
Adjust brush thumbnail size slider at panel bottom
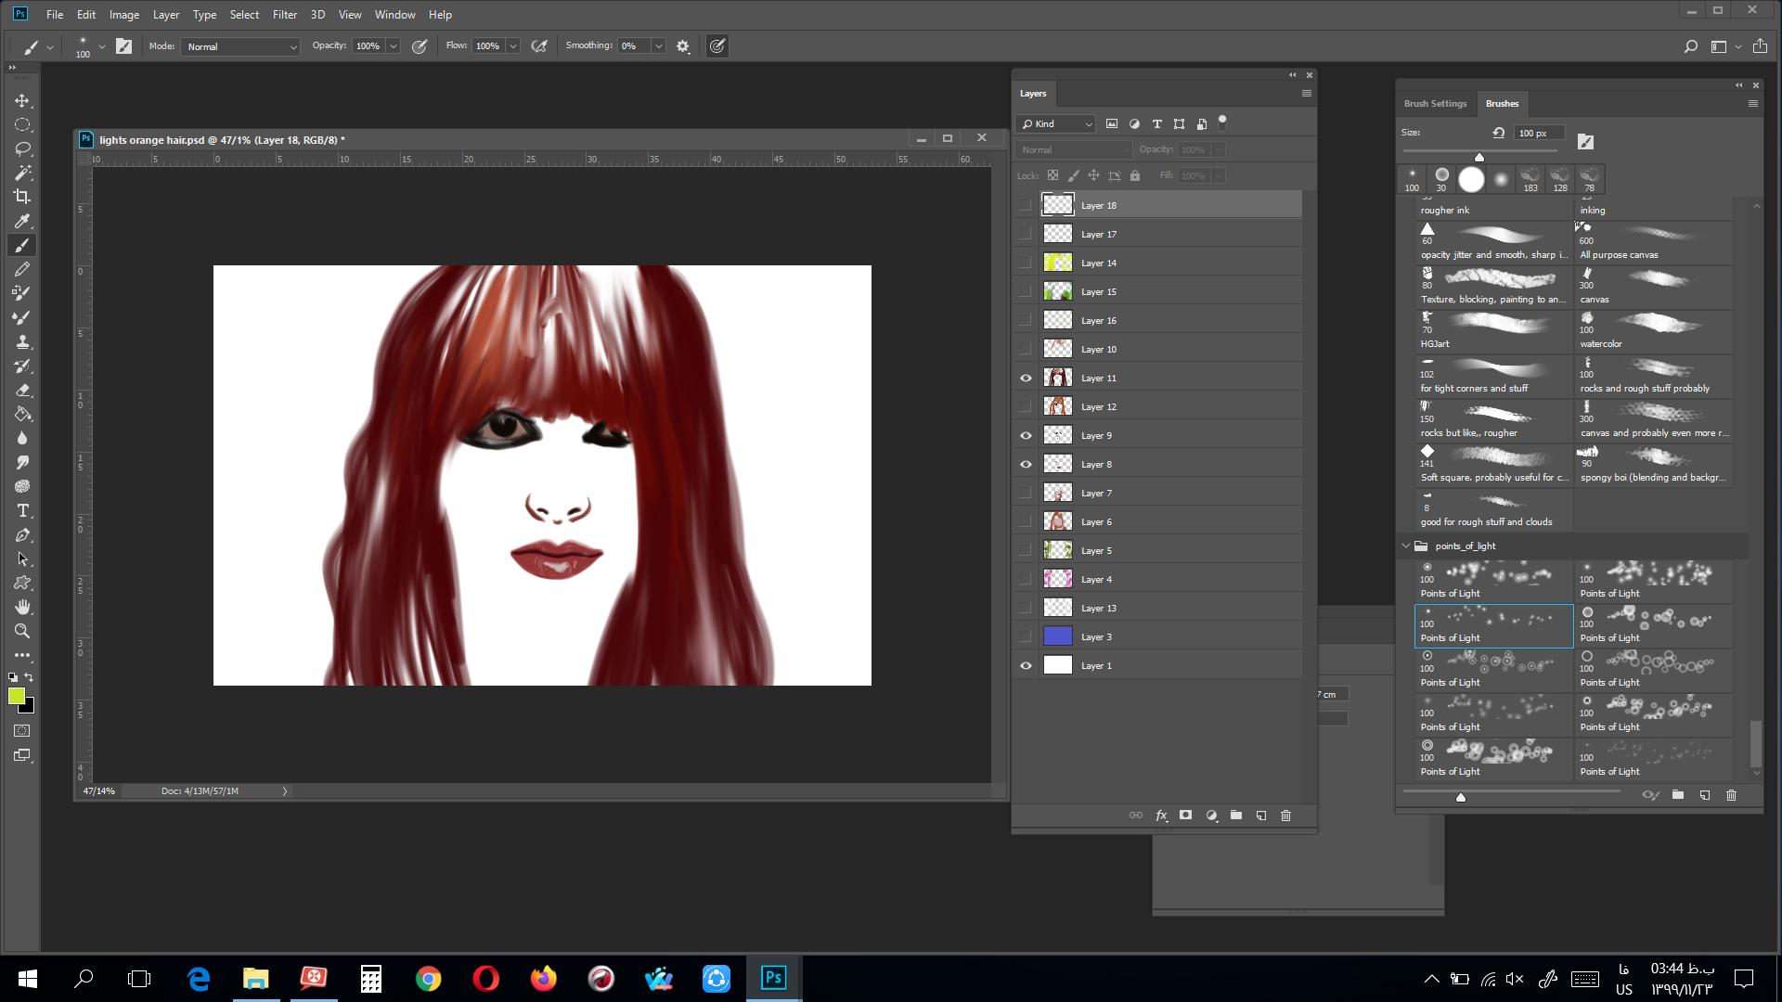(1460, 797)
